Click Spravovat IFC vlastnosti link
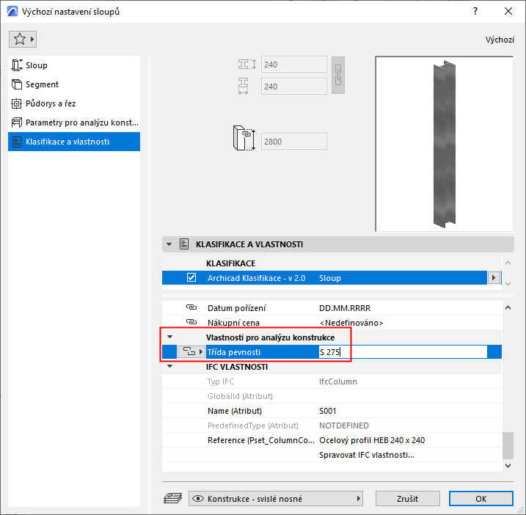The height and width of the screenshot is (515, 526). [367, 455]
